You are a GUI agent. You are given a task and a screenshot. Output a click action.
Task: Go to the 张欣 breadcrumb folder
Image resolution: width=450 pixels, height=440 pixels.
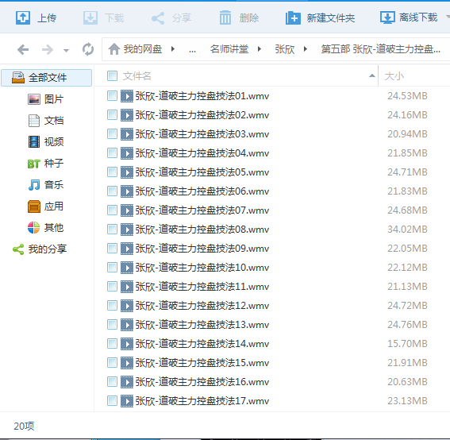pyautogui.click(x=285, y=49)
